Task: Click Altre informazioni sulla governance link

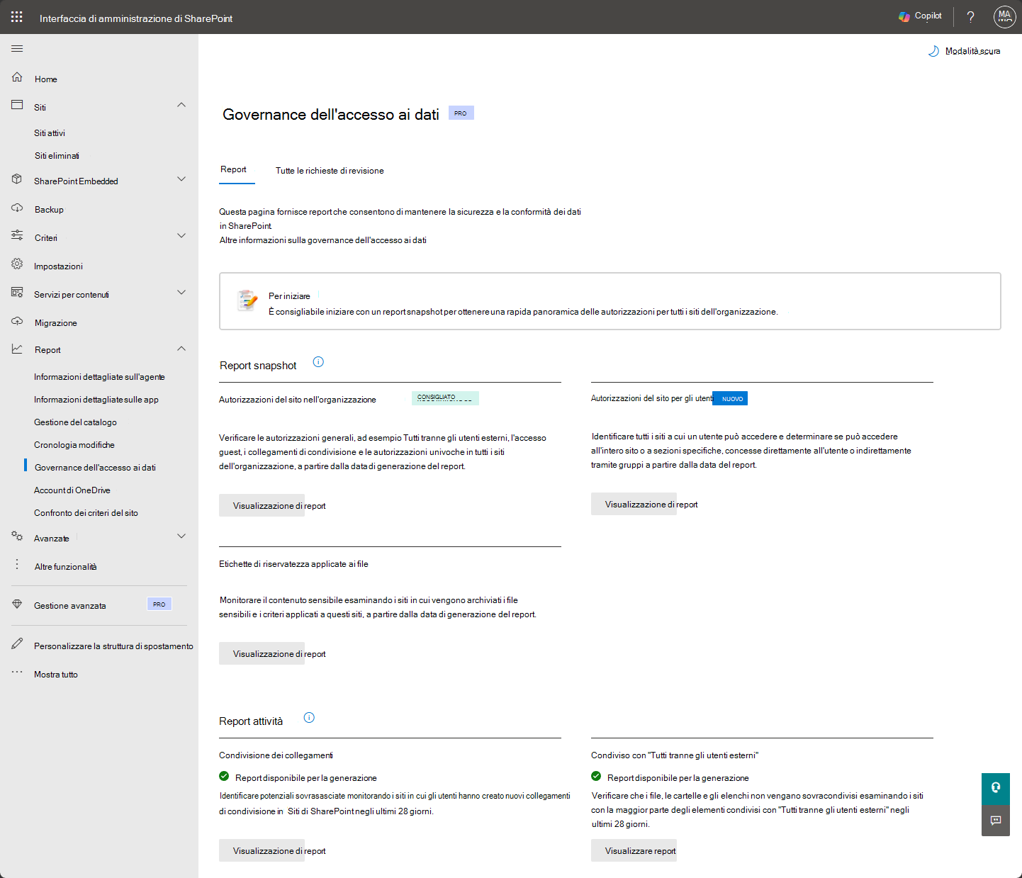Action: tap(323, 240)
